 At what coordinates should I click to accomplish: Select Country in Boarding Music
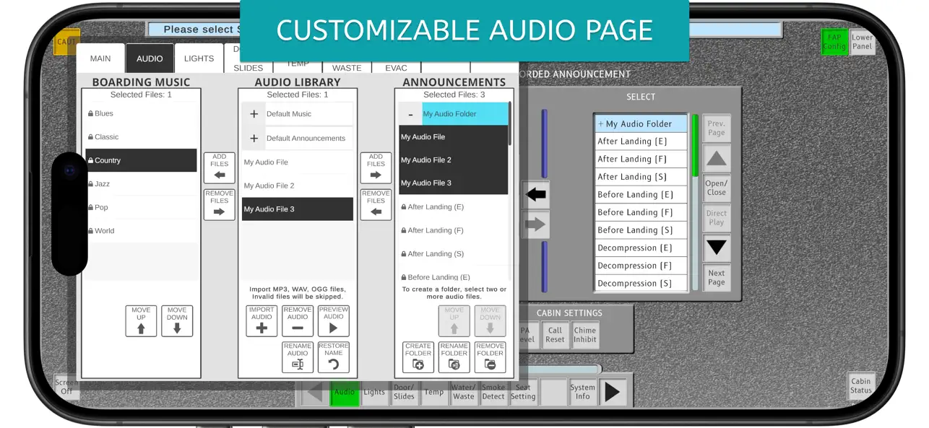tap(141, 160)
